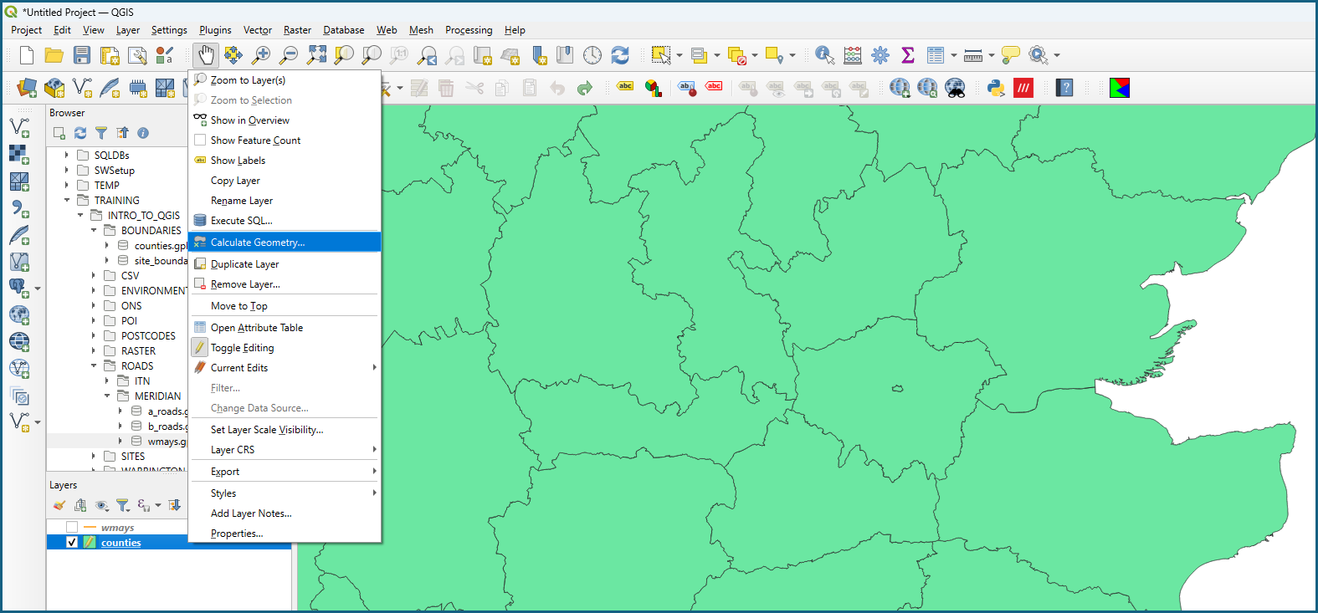Viewport: 1318px width, 613px height.
Task: Click the Add WMS Layer sidebar globe icon
Action: [19, 314]
